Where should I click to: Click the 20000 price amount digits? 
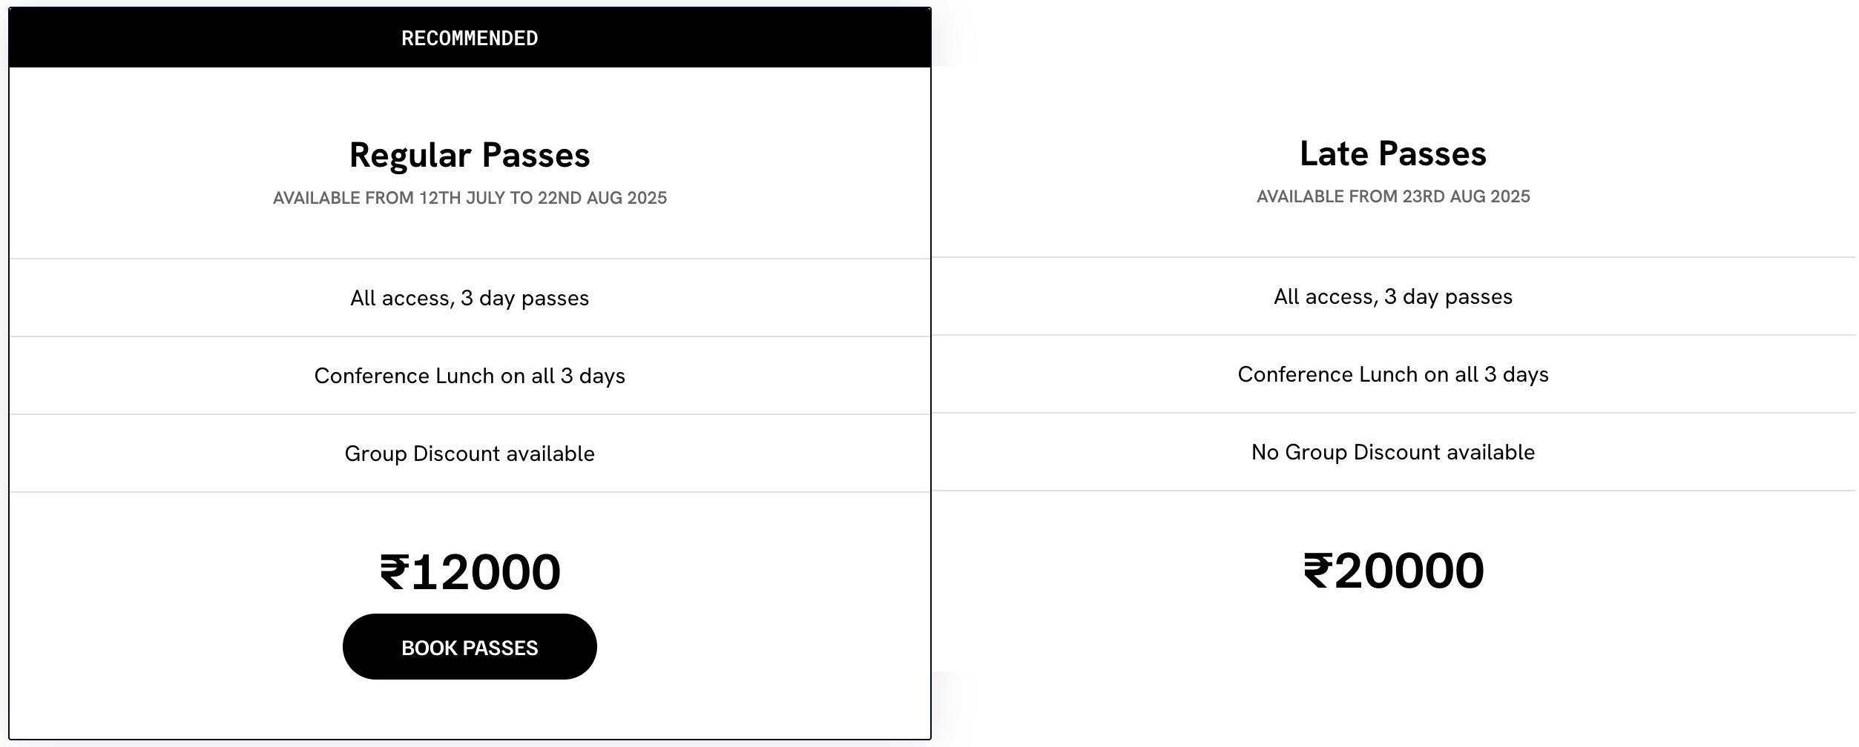click(x=1409, y=571)
